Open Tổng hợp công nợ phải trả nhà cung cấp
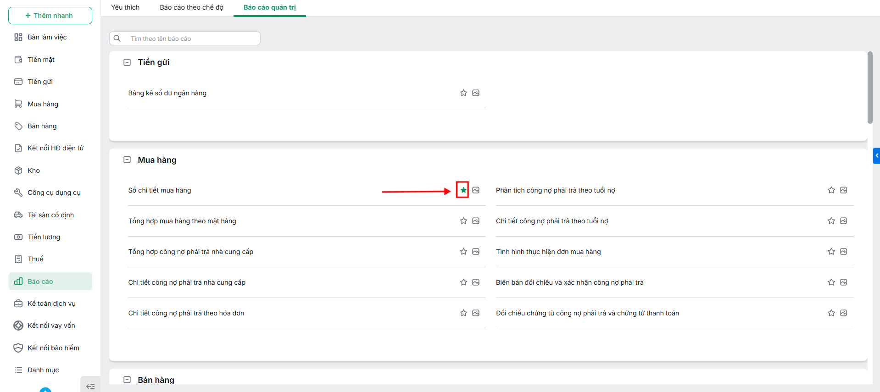This screenshot has width=880, height=392. (191, 252)
